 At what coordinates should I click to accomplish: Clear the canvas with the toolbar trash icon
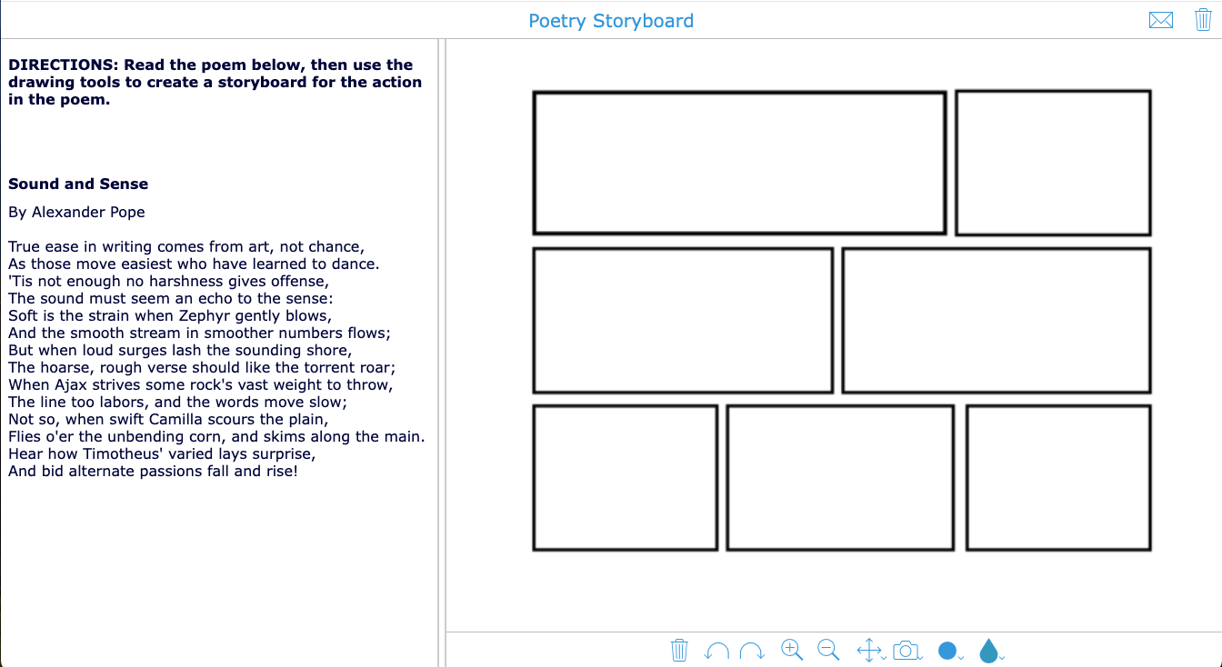(x=679, y=651)
